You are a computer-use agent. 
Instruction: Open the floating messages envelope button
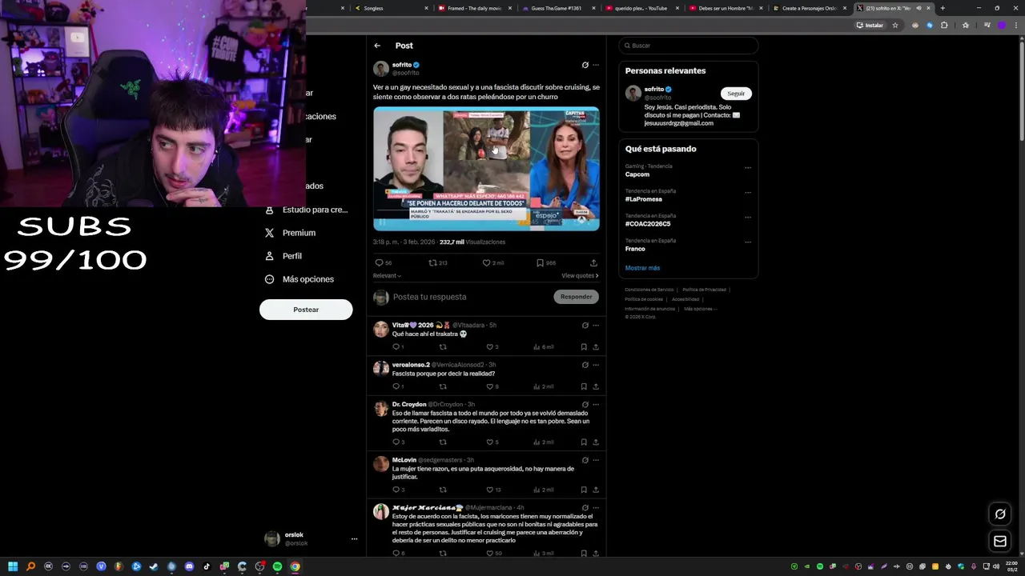(1000, 542)
